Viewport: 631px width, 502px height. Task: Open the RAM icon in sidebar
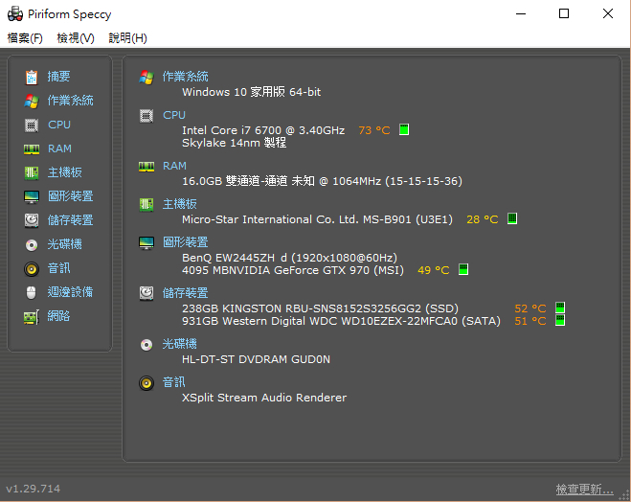tap(32, 148)
